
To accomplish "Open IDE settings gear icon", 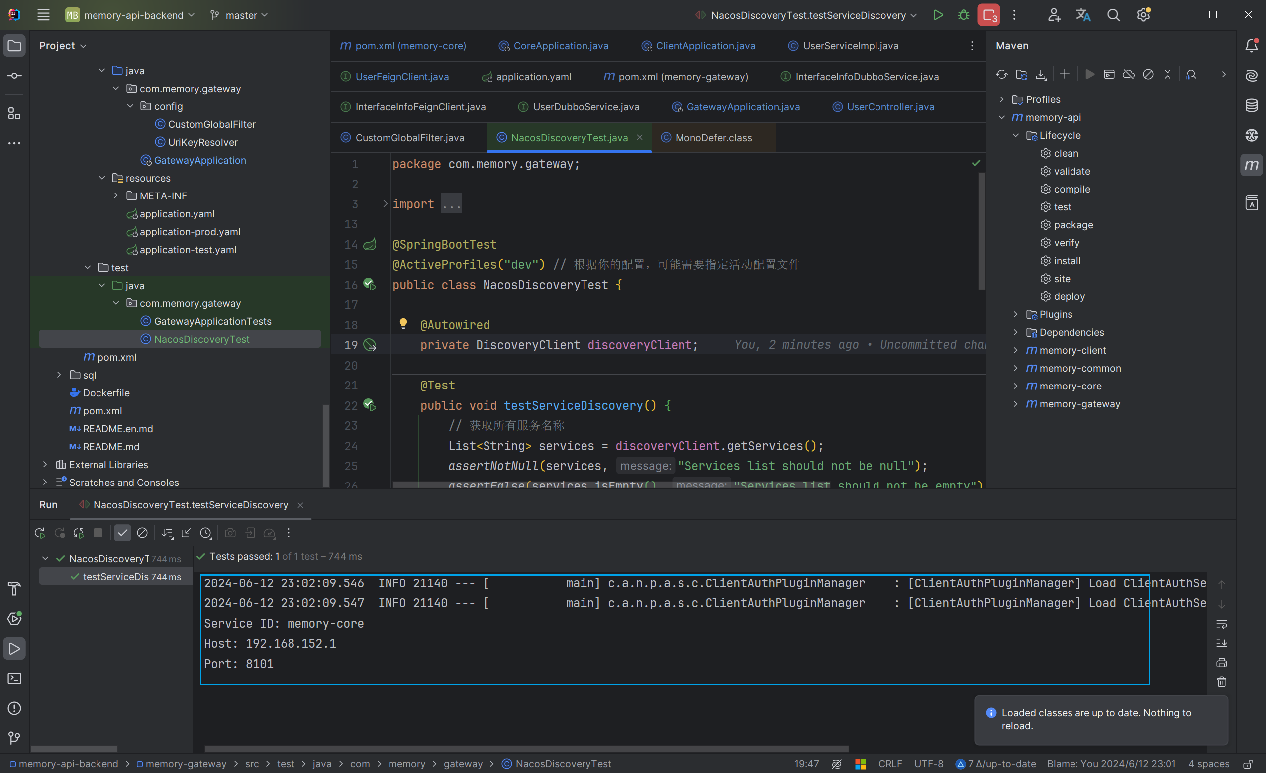I will pyautogui.click(x=1143, y=15).
